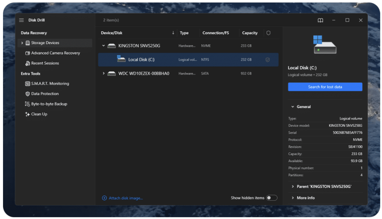Open S.M.A.R.T. Monitoring tool

coord(50,84)
